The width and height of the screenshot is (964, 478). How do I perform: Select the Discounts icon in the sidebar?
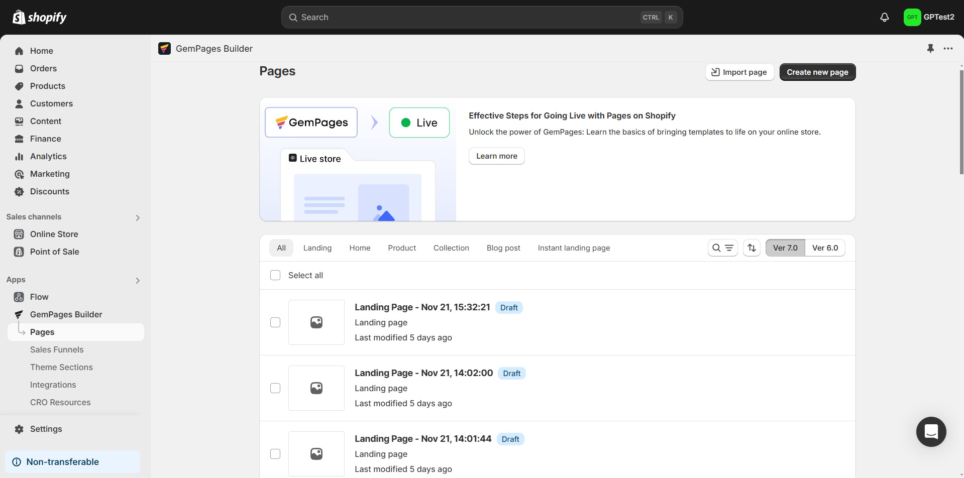pyautogui.click(x=19, y=191)
